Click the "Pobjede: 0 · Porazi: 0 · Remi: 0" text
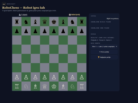 101,40
